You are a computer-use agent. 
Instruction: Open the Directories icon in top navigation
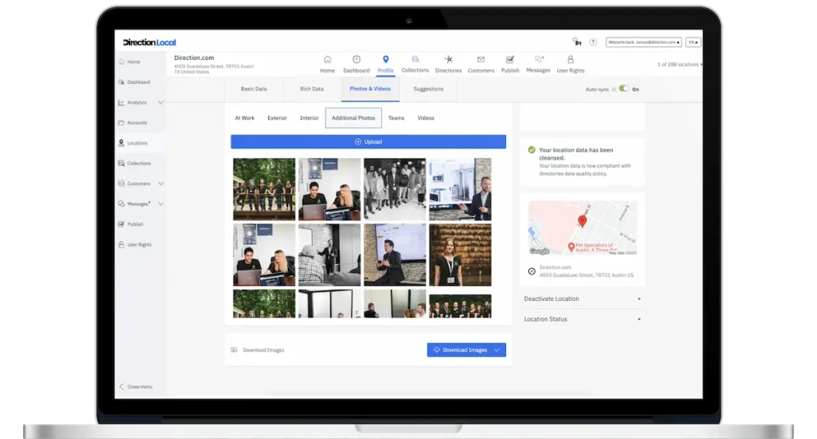point(448,60)
